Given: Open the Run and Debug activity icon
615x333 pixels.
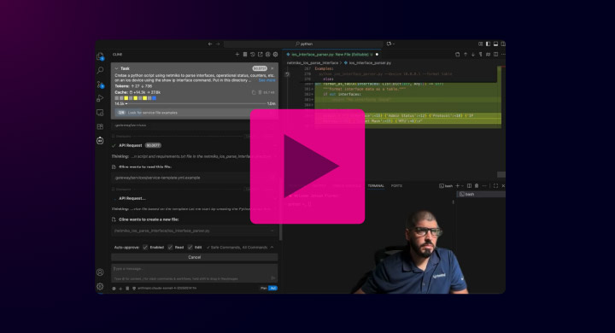Looking at the screenshot, I should click(100, 98).
